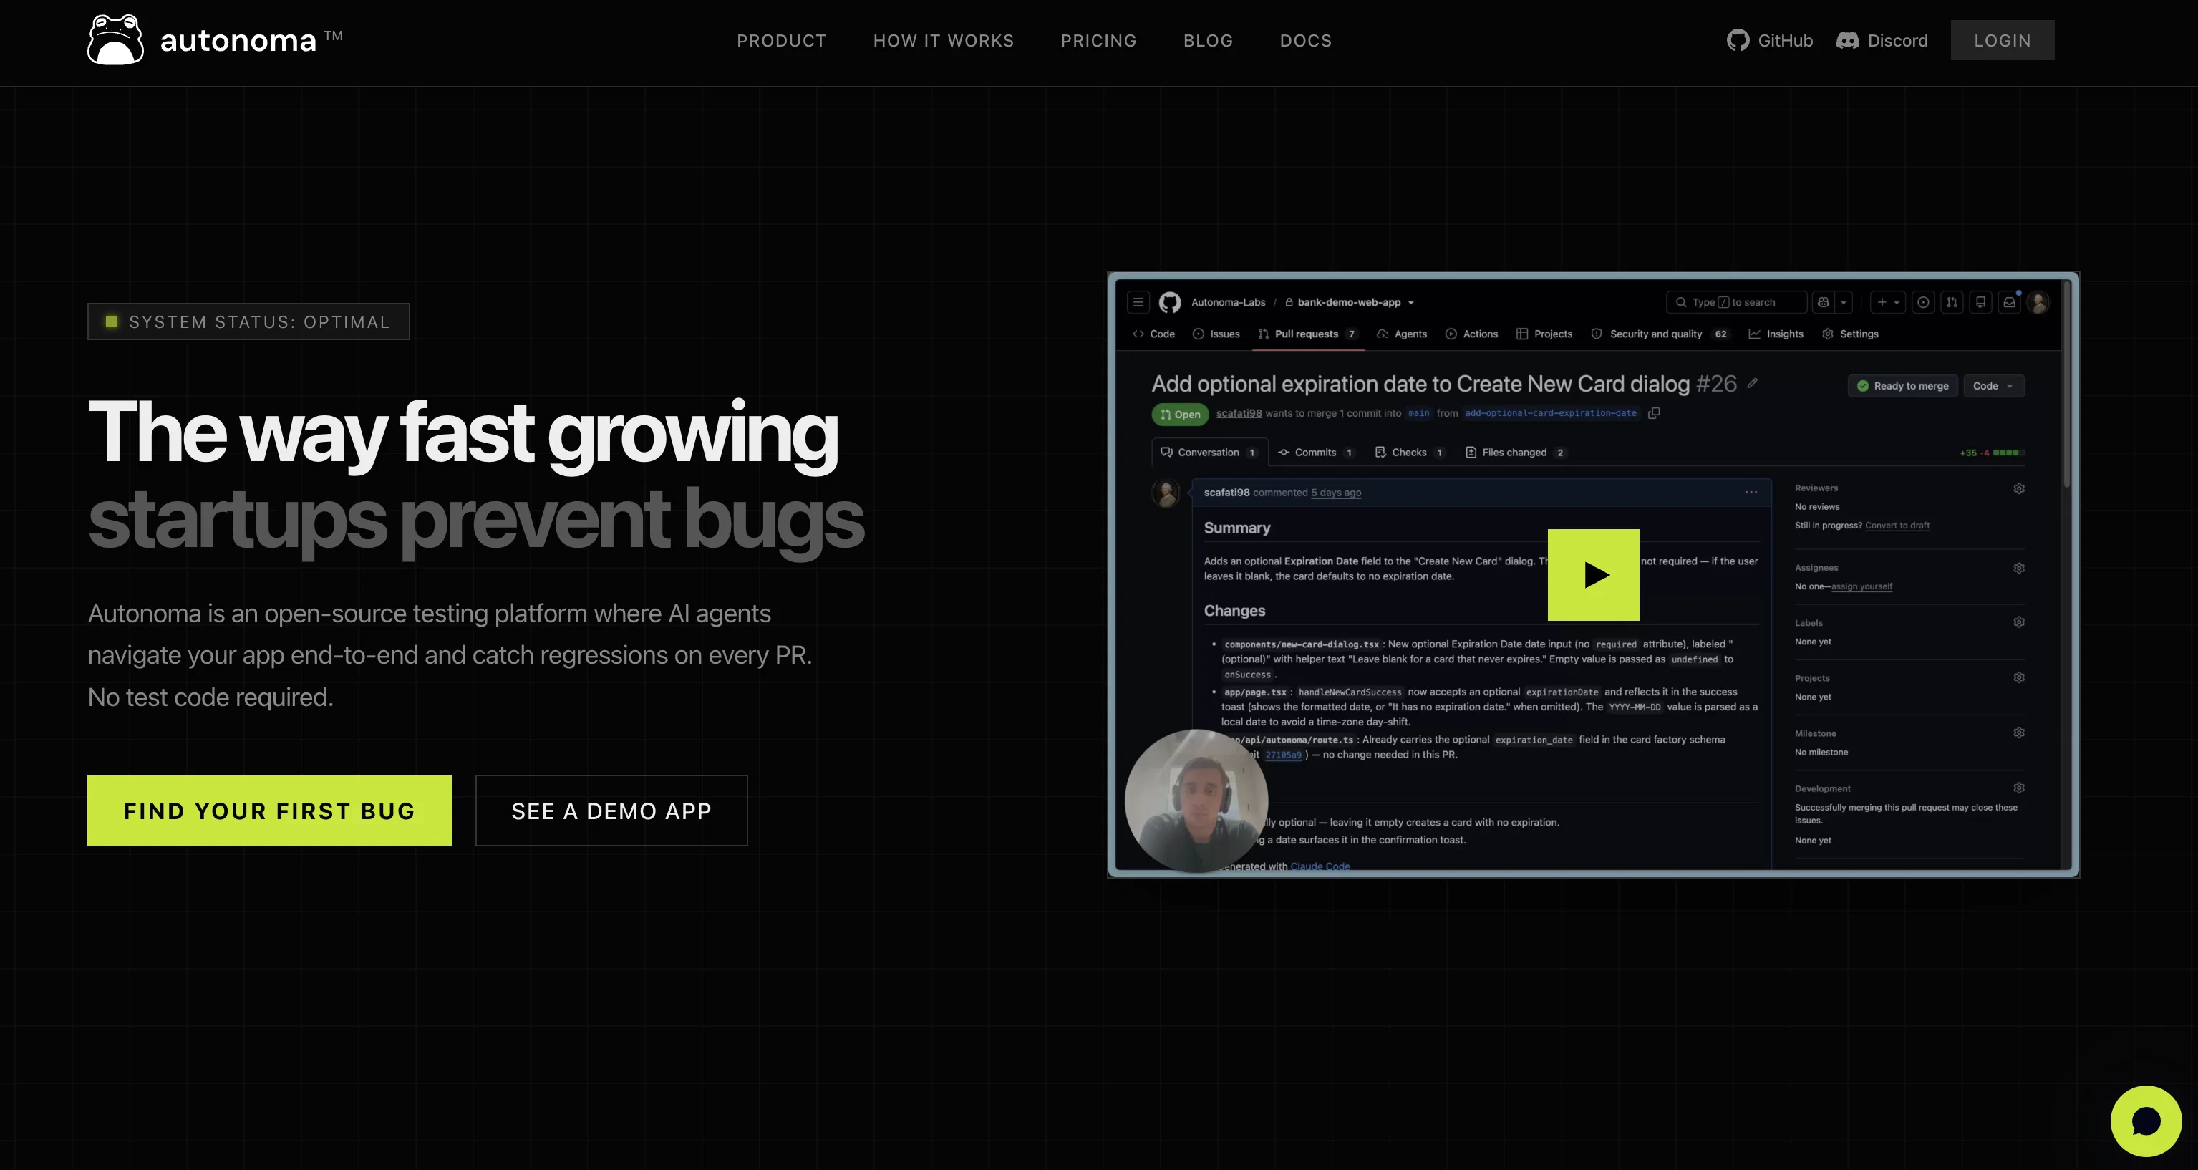The image size is (2198, 1170).
Task: Expand the Code dropdown beside Ready to merge
Action: pos(1993,386)
